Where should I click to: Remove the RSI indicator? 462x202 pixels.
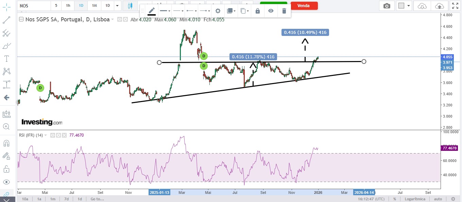click(64, 135)
